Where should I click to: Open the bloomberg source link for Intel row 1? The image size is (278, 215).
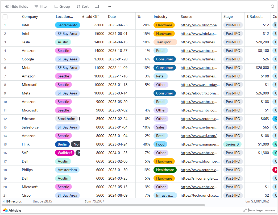pyautogui.click(x=200, y=25)
